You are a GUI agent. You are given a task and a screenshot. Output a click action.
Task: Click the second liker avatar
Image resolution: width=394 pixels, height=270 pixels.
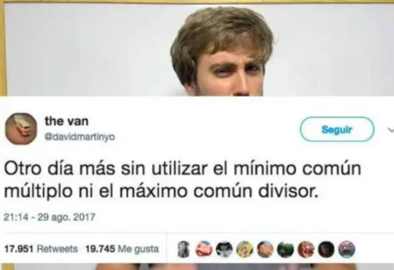point(204,249)
